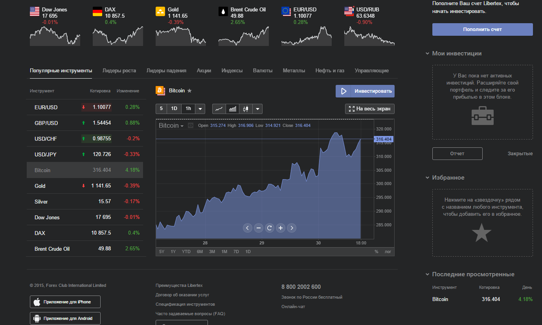
Task: Click the Apple icon on iPhone app button
Action: pos(37,302)
